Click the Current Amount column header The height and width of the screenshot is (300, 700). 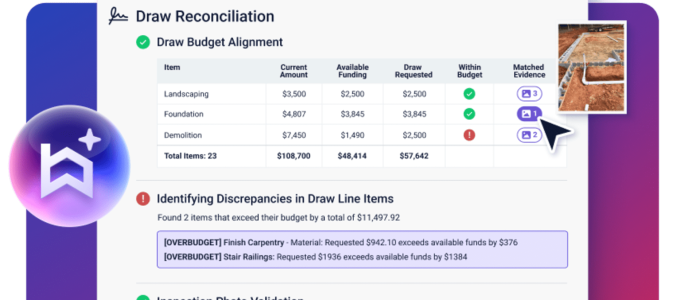(293, 71)
